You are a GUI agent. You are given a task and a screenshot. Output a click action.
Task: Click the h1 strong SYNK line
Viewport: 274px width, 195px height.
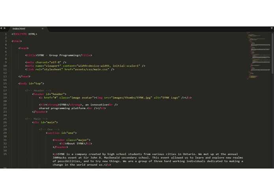78,105
